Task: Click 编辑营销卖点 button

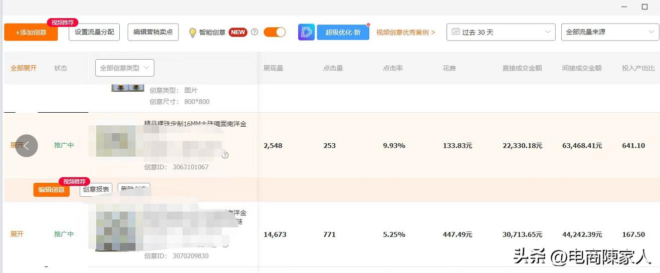Action: [153, 32]
